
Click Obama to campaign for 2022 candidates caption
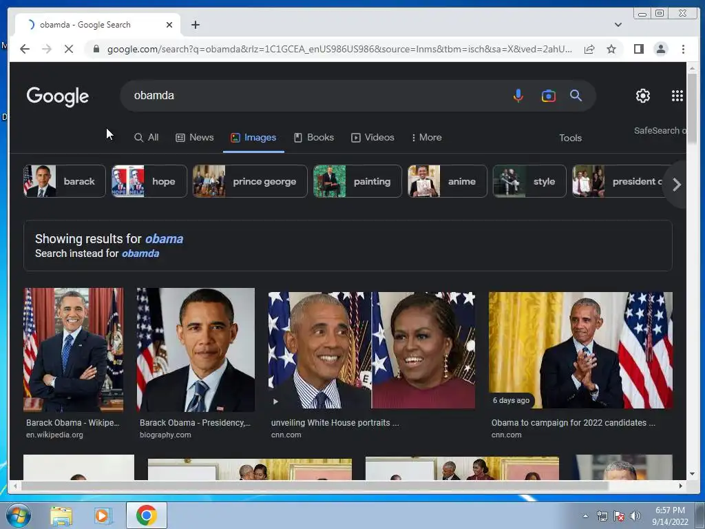pyautogui.click(x=574, y=423)
